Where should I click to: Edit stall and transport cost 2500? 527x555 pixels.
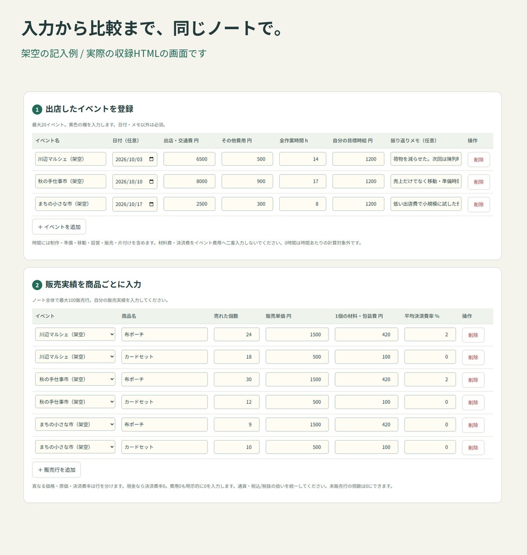coord(189,204)
